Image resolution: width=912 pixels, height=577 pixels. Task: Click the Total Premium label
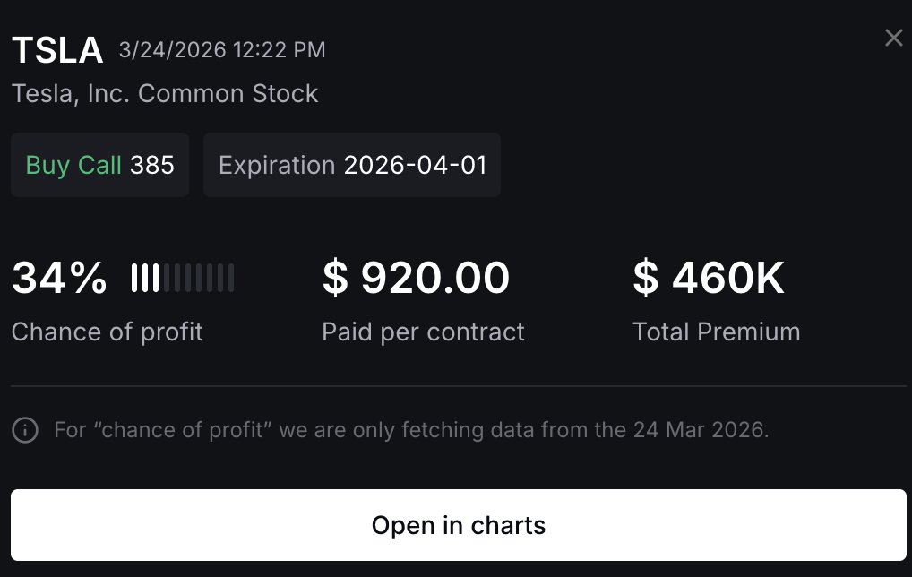[x=716, y=332]
